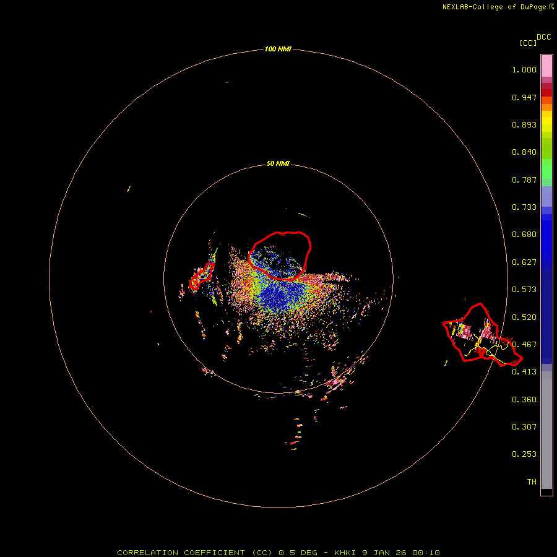Click the large Kauai island outline near center
Viewport: 557px width, 557px height.
280,256
